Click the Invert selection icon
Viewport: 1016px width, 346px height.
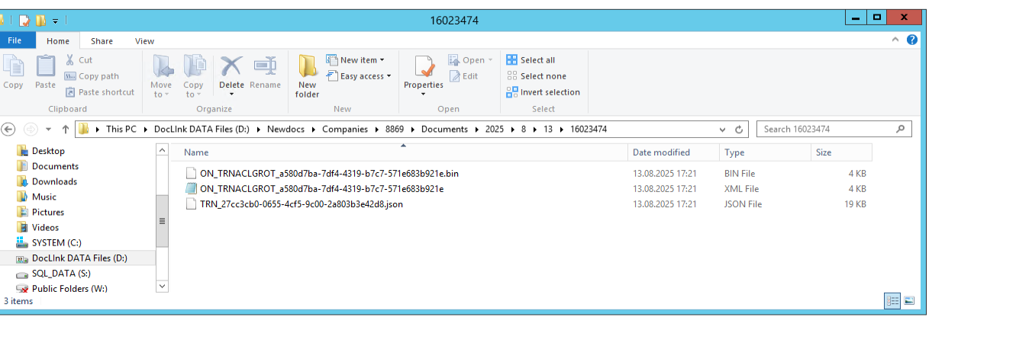[x=512, y=92]
